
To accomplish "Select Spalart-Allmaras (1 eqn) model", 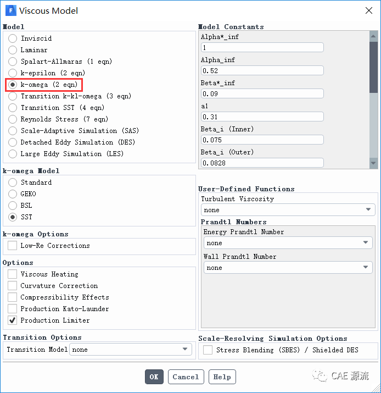I will (x=13, y=62).
